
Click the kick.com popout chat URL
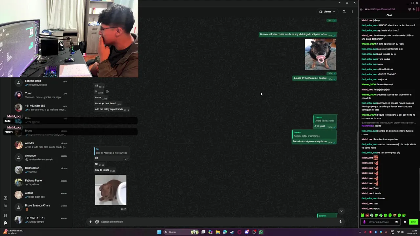[x=380, y=9]
